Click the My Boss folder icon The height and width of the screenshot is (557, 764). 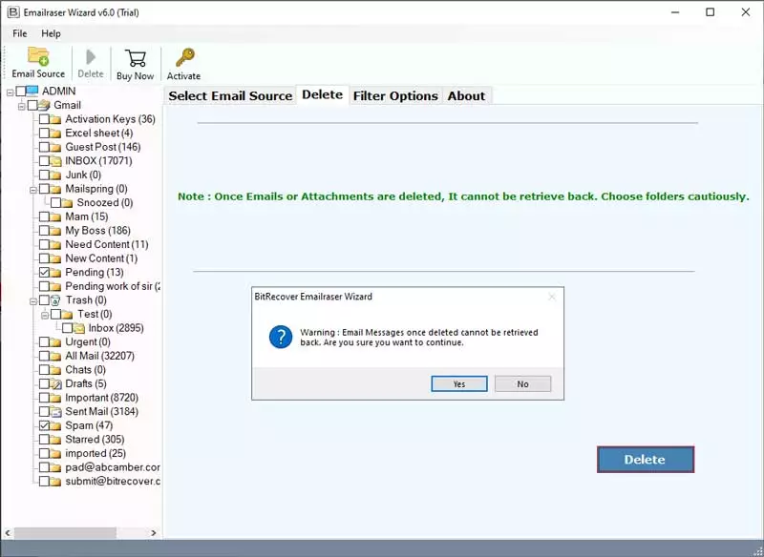[x=55, y=231]
